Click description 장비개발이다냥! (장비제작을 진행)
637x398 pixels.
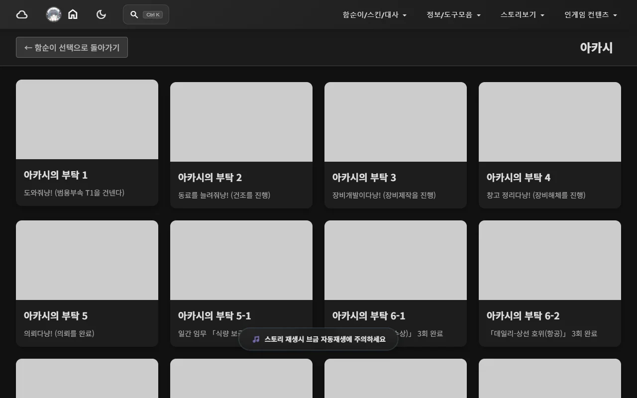(384, 195)
